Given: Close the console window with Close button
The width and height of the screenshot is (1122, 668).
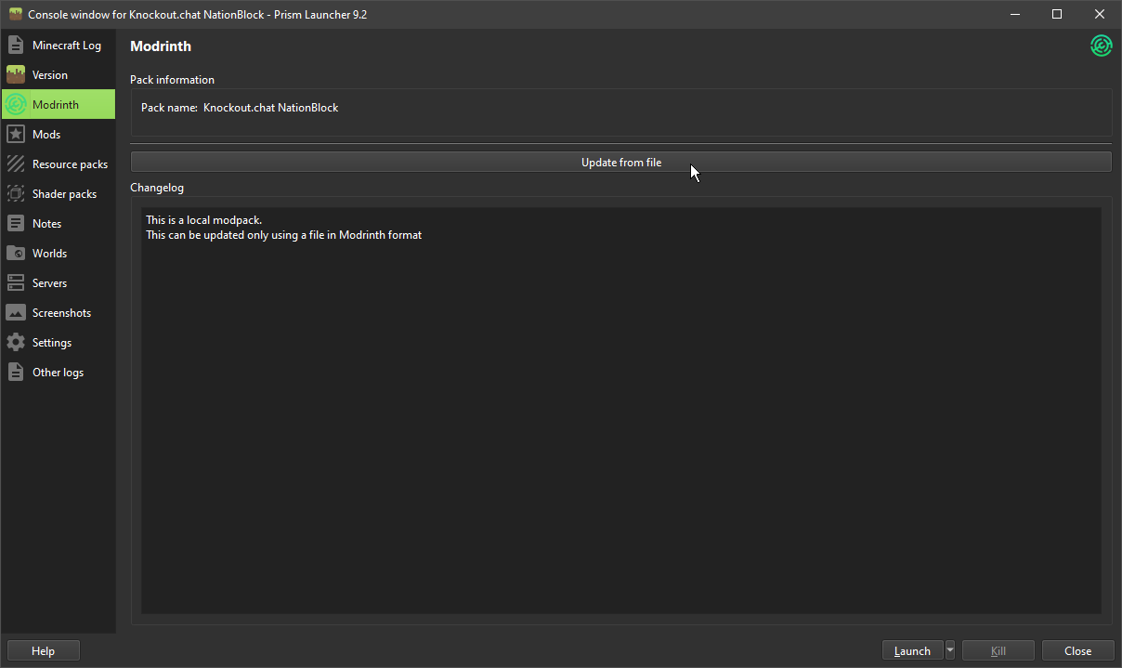Looking at the screenshot, I should [1077, 650].
